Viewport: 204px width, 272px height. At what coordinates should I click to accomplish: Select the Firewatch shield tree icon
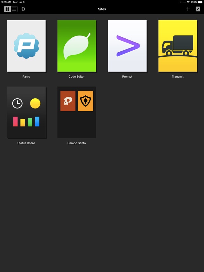(x=85, y=101)
